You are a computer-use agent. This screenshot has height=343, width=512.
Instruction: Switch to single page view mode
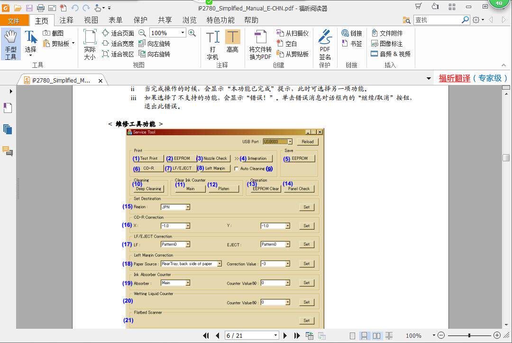(352, 335)
